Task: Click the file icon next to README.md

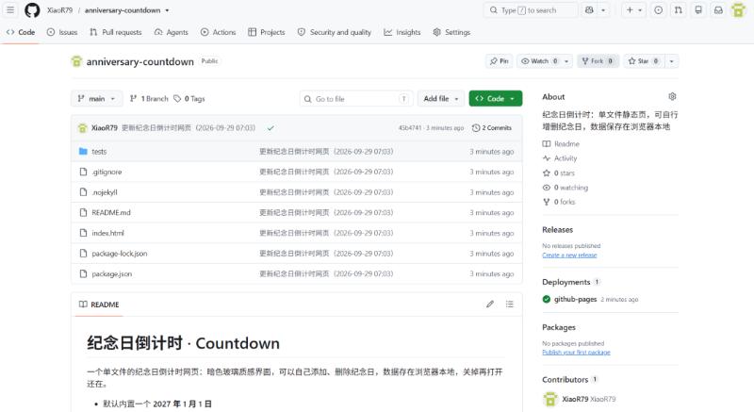Action: (x=83, y=212)
